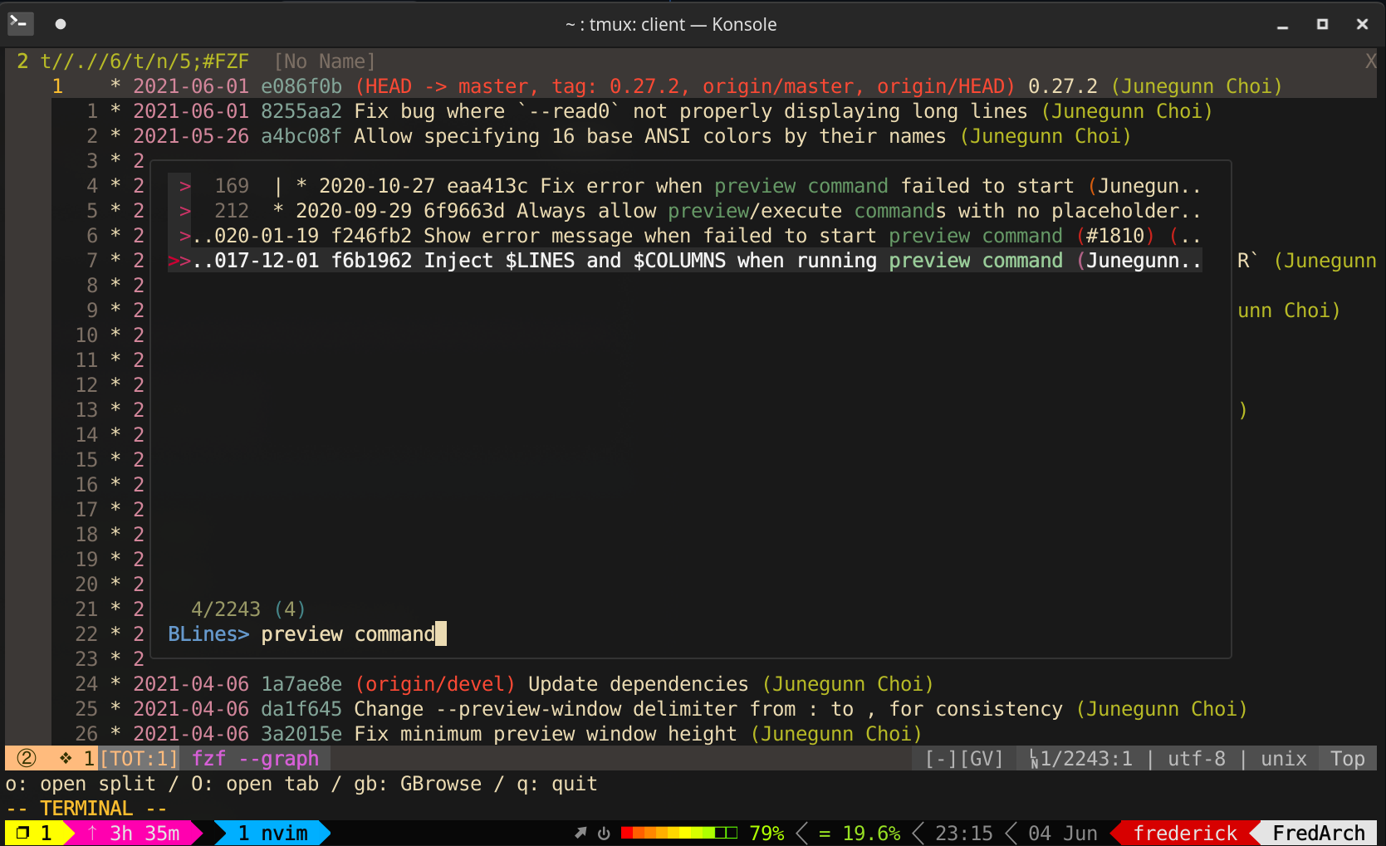The image size is (1386, 846).
Task: Click line number 22 in gutter
Action: click(86, 634)
